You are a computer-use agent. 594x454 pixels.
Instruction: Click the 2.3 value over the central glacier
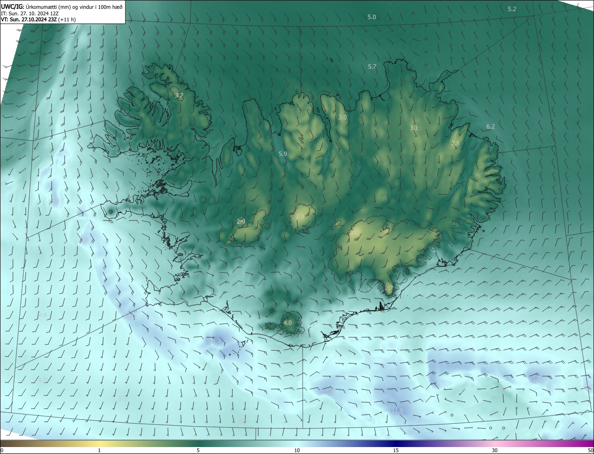pos(300,217)
